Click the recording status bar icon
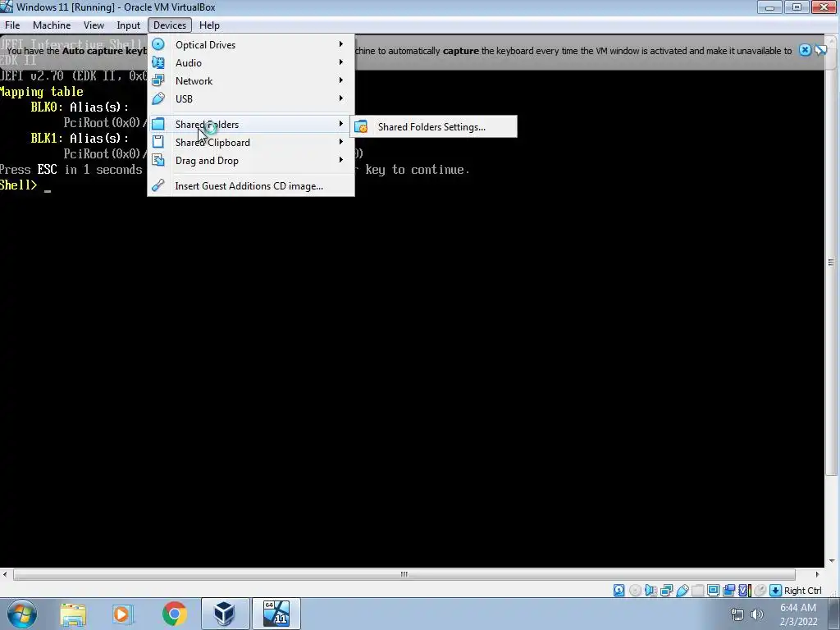Screen dimensions: 840x630 (728, 591)
